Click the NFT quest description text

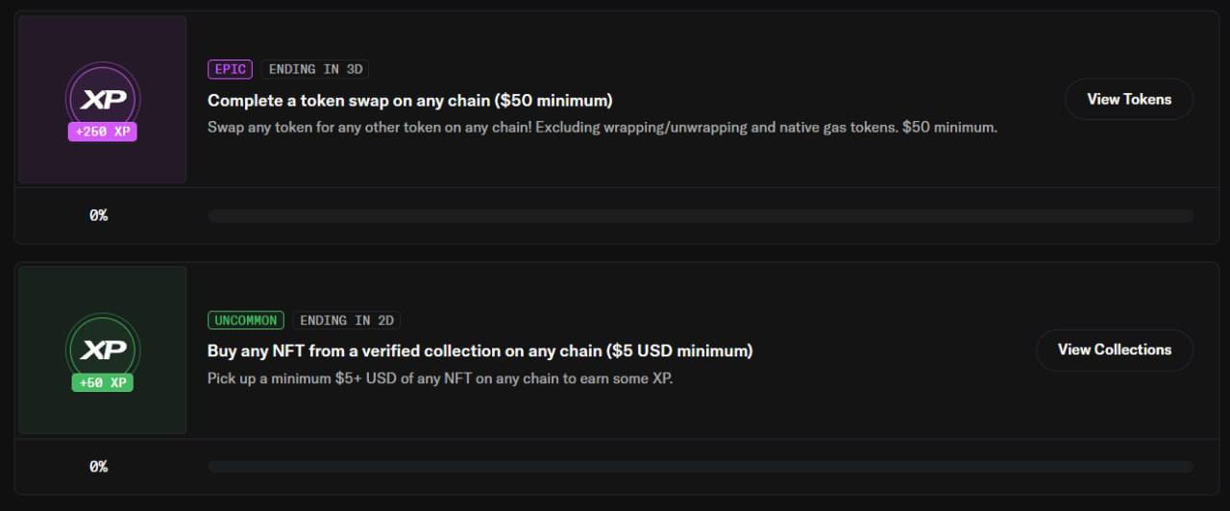[440, 377]
